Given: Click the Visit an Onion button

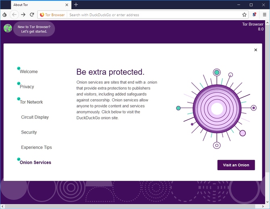Looking at the screenshot, I should click(236, 165).
